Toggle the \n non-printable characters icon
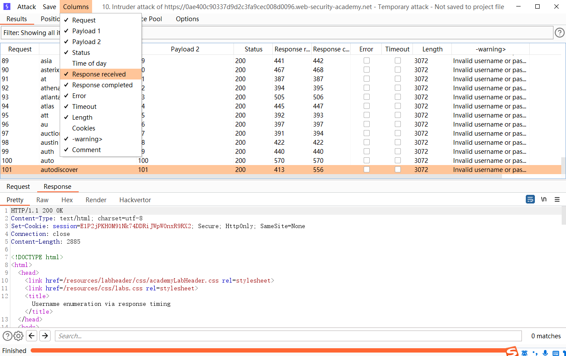The height and width of the screenshot is (356, 566). pos(544,199)
